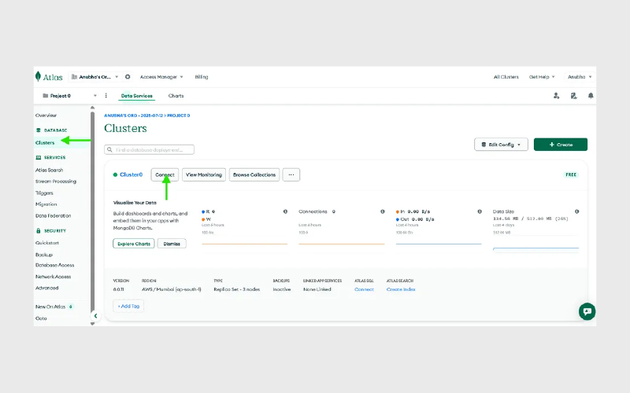This screenshot has height=393, width=630.
Task: Open Goto in sidebar
Action: [41, 318]
